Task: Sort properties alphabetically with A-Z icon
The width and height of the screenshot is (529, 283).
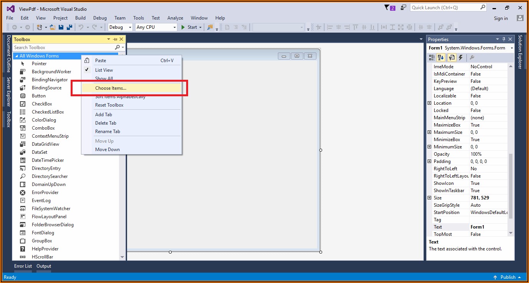Action: click(x=441, y=58)
